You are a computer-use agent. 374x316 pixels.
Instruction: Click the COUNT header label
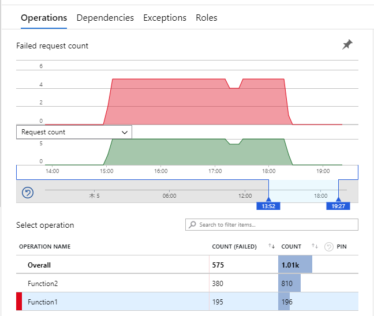click(x=291, y=246)
